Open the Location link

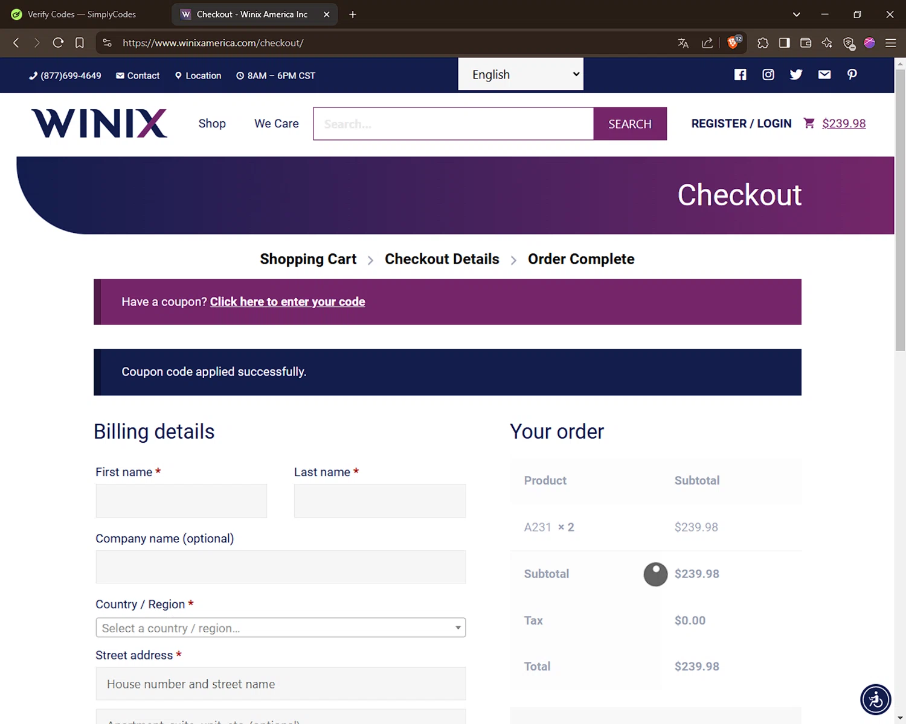point(198,75)
